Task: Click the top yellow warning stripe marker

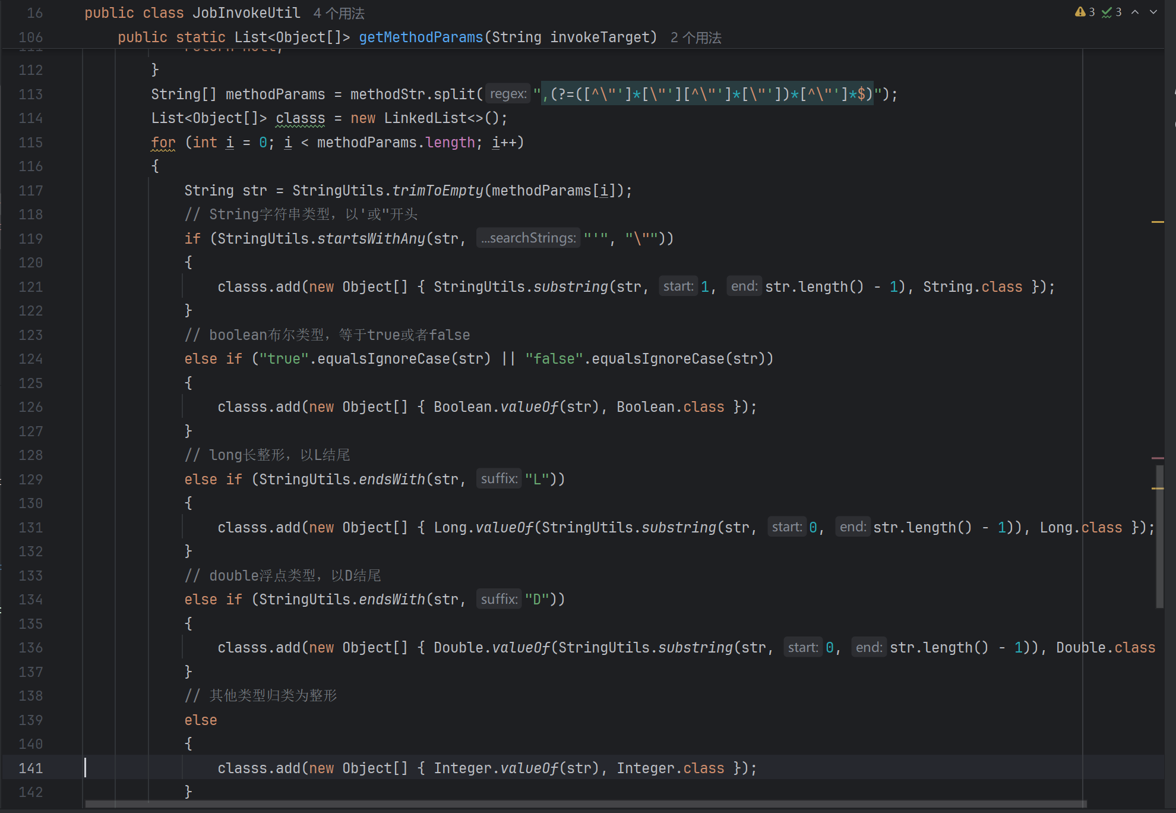Action: 1158,222
